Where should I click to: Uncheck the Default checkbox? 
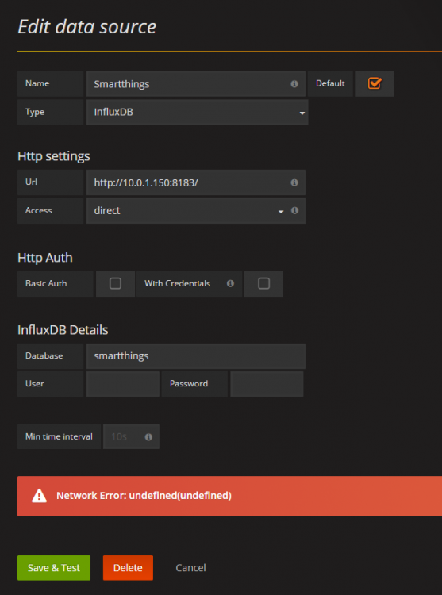point(374,83)
